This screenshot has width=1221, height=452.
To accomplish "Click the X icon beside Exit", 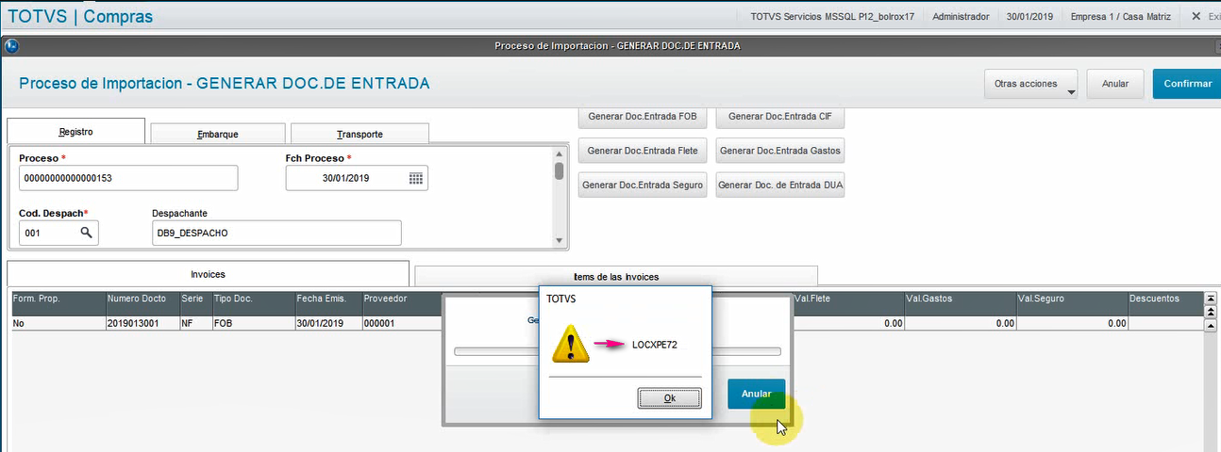I will tap(1196, 16).
